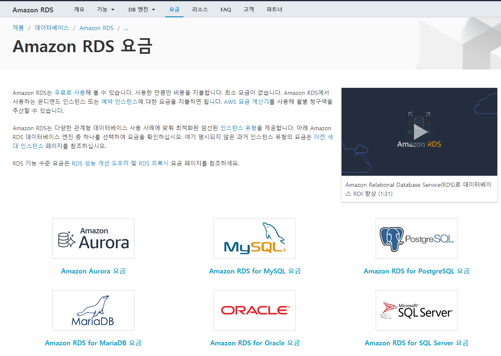Click the video caption about 데이터베이스 ROI 향상
This screenshot has height=356, width=501.
pyautogui.click(x=418, y=189)
